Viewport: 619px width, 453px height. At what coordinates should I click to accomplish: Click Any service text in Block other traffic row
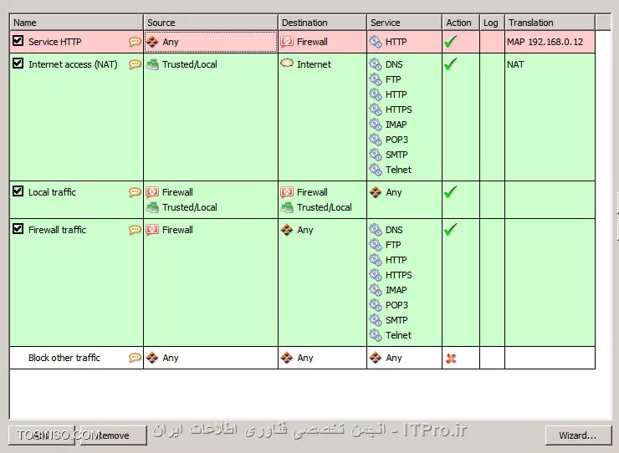coord(394,358)
